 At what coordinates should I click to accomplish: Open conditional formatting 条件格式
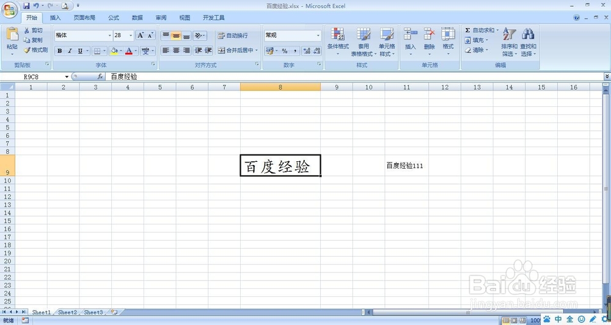click(x=338, y=42)
